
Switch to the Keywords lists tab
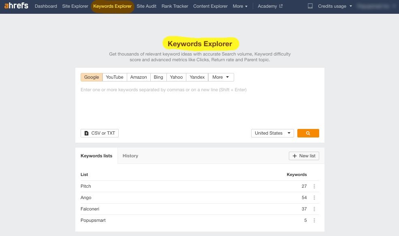point(96,156)
